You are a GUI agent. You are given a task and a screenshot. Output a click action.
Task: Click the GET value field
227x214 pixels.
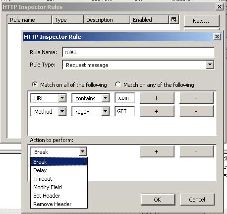click(124, 111)
